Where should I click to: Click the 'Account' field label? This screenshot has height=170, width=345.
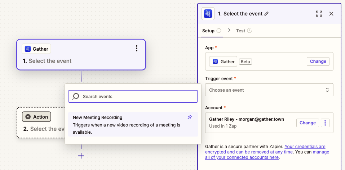pyautogui.click(x=214, y=108)
